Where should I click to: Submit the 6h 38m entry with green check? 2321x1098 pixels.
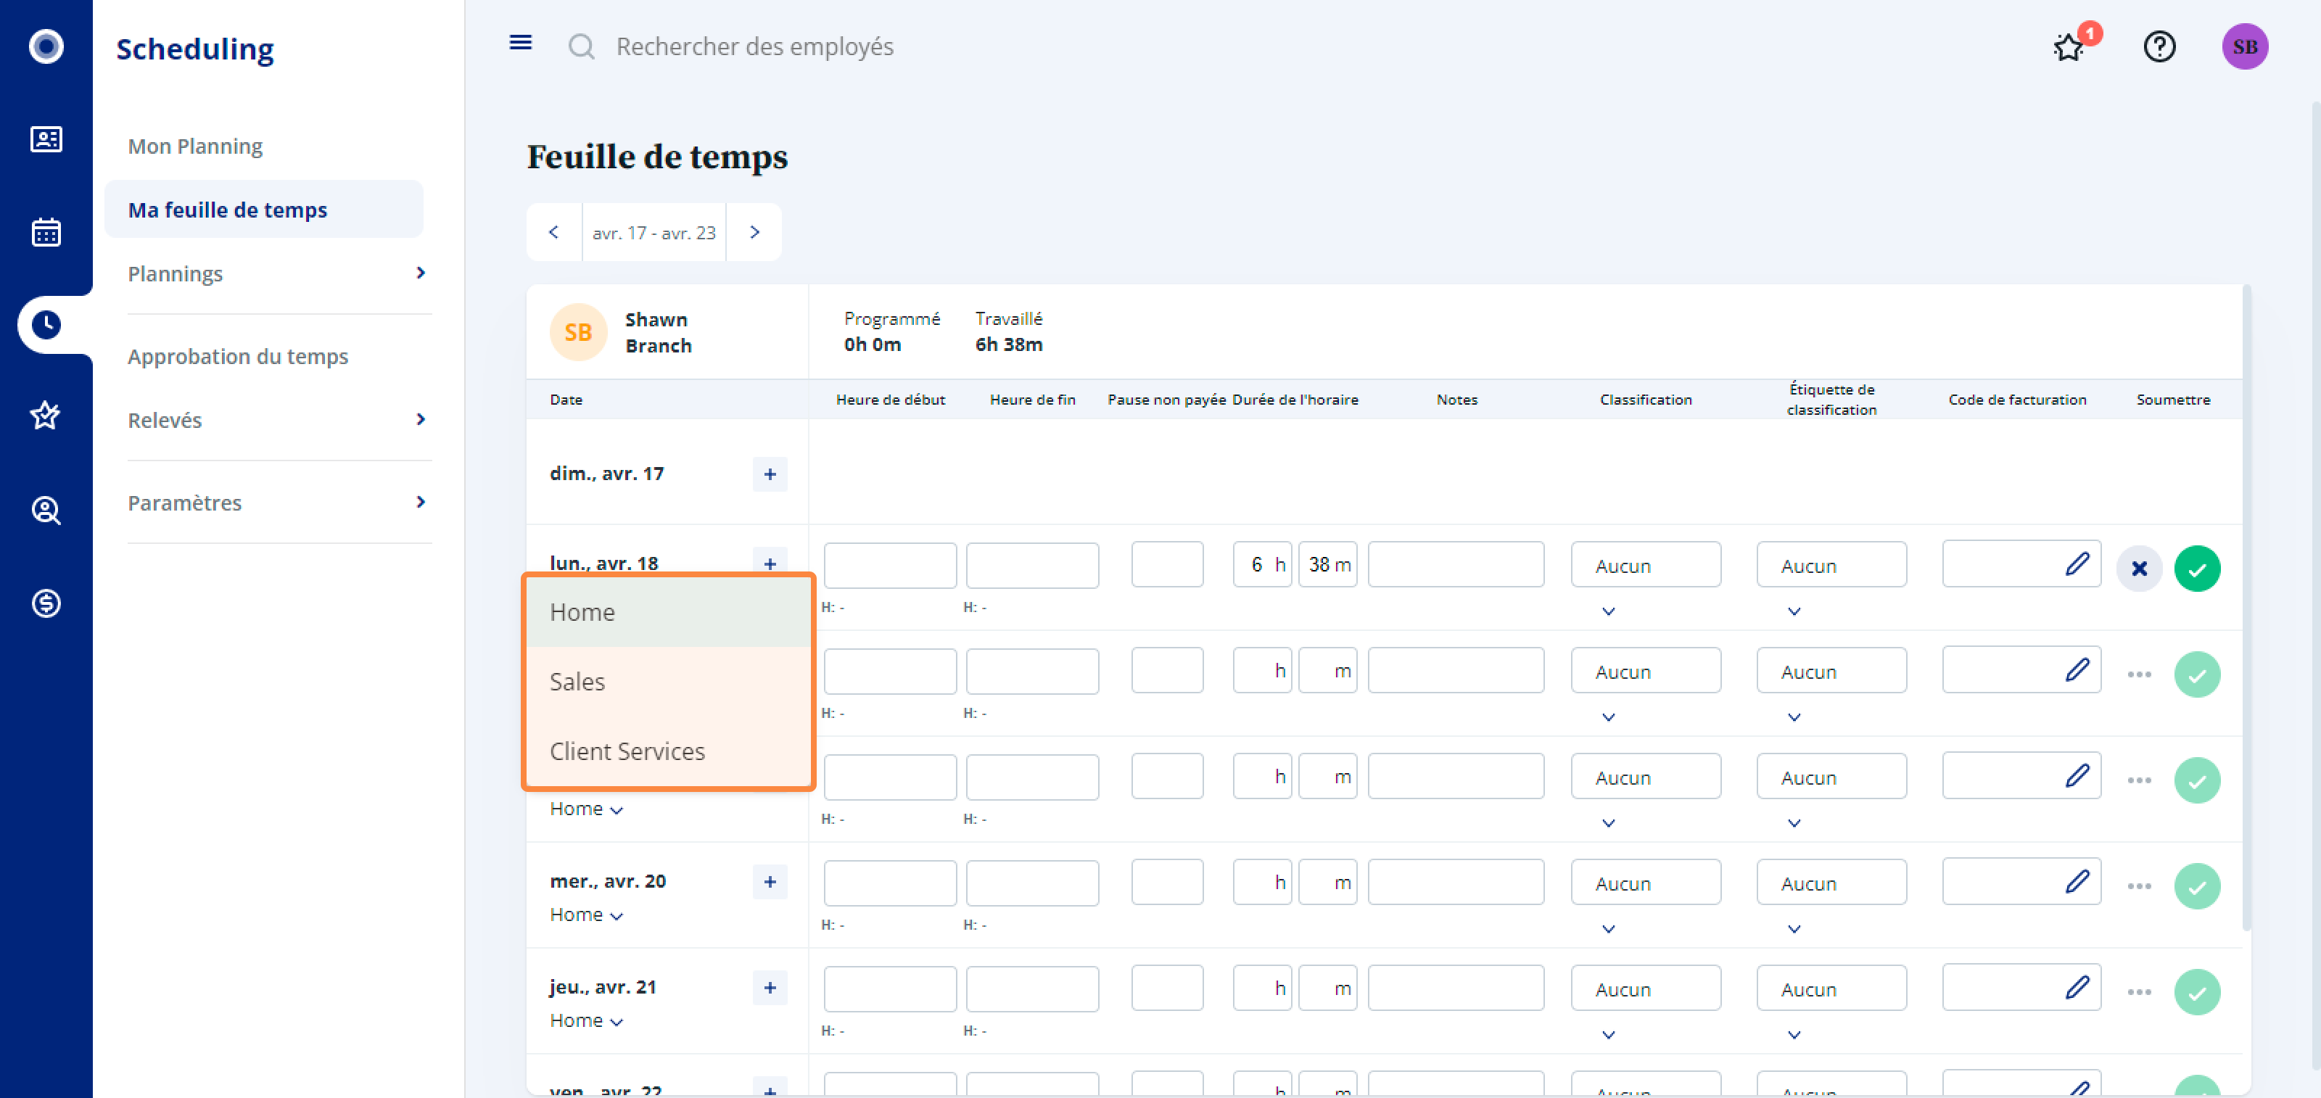[x=2197, y=569]
